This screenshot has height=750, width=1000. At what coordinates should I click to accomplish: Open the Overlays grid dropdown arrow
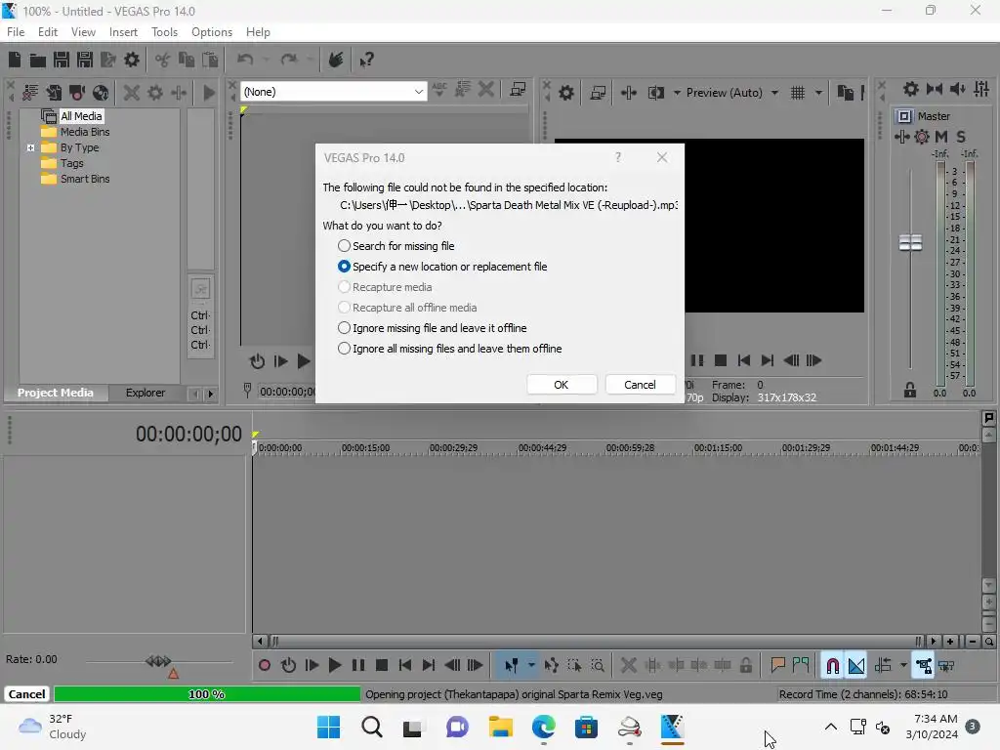[x=818, y=93]
